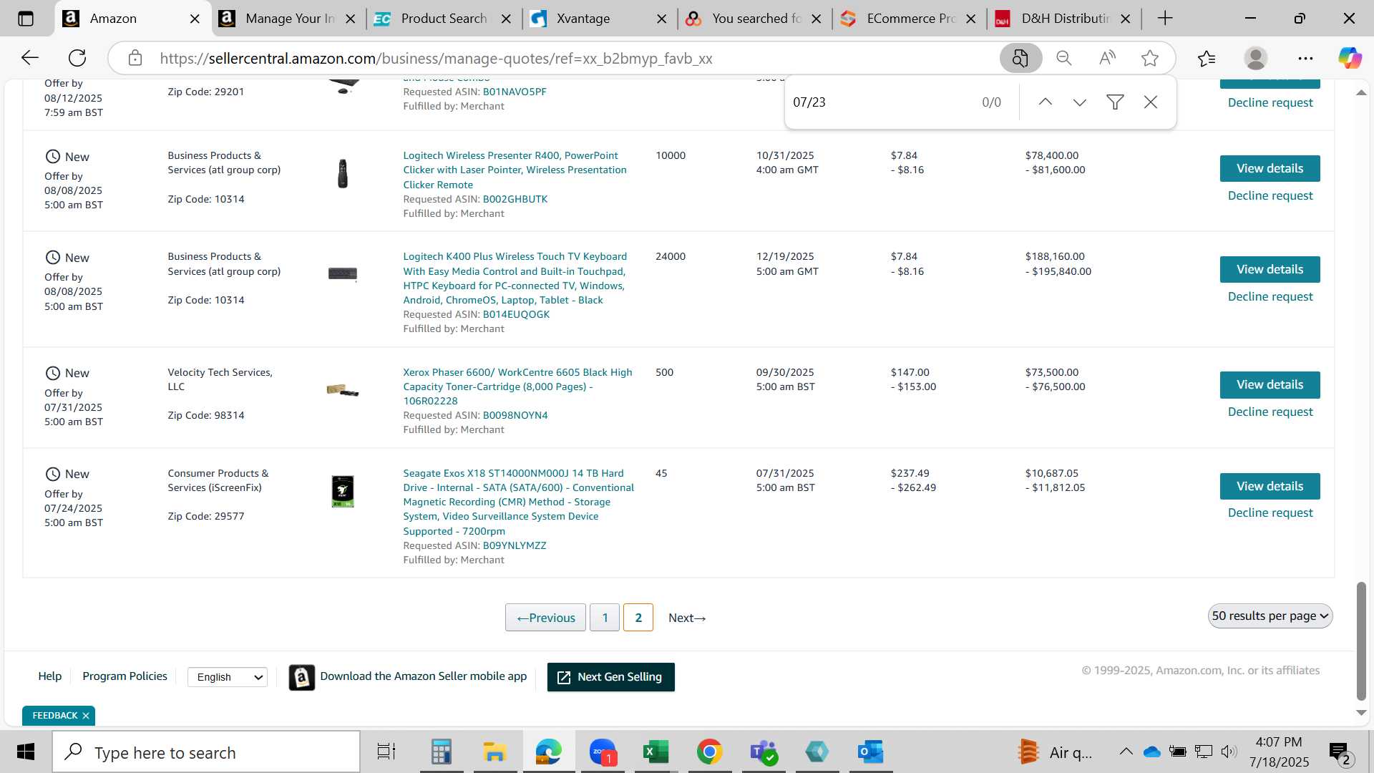1374x773 pixels.
Task: Toggle the find-on-page search icon in the address bar
Action: (1020, 58)
